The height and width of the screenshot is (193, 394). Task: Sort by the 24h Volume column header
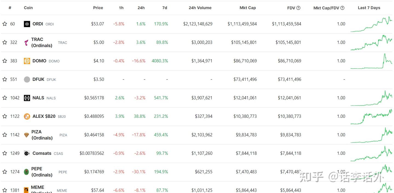click(200, 8)
